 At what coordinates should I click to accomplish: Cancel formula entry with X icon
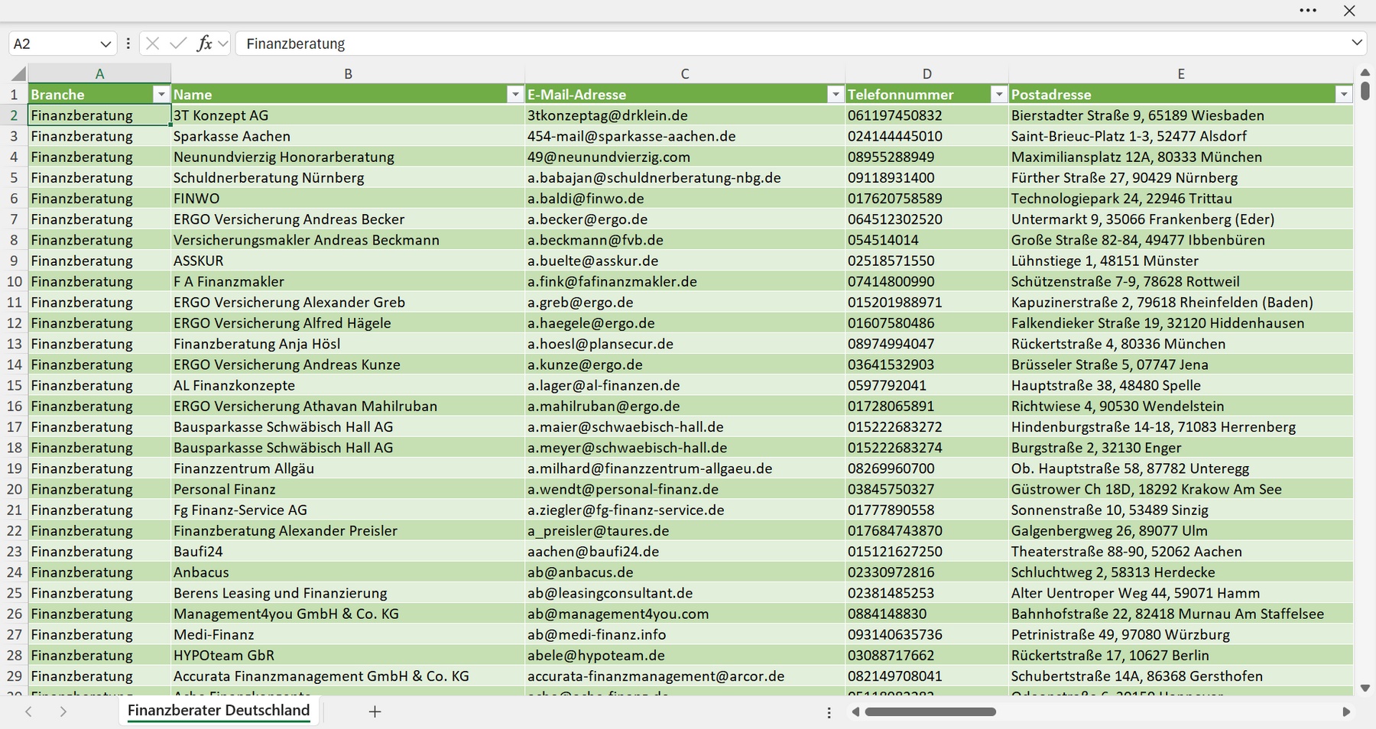coord(152,44)
